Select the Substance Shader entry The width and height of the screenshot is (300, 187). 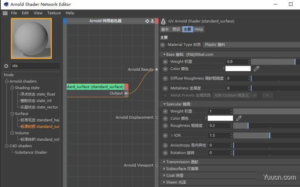click(31, 153)
